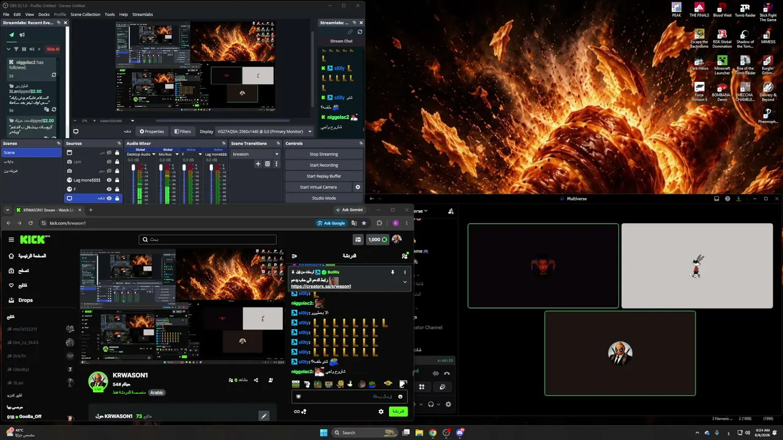Open Drops in the Kick sidebar
The width and height of the screenshot is (783, 440).
tap(26, 300)
